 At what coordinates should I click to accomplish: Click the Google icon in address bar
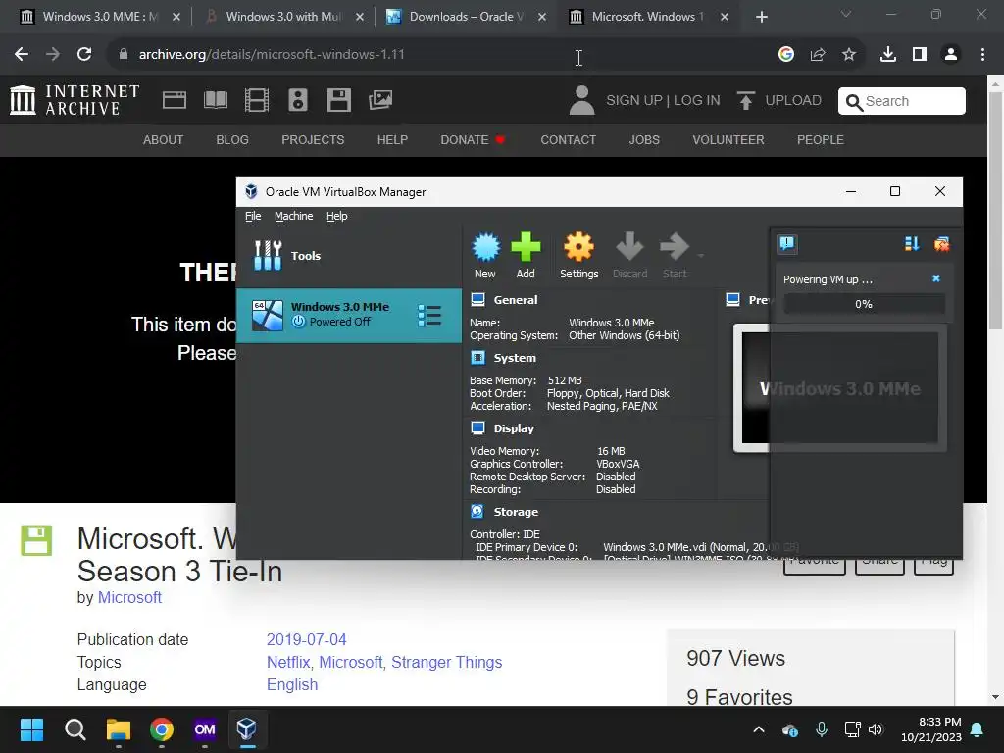point(786,55)
